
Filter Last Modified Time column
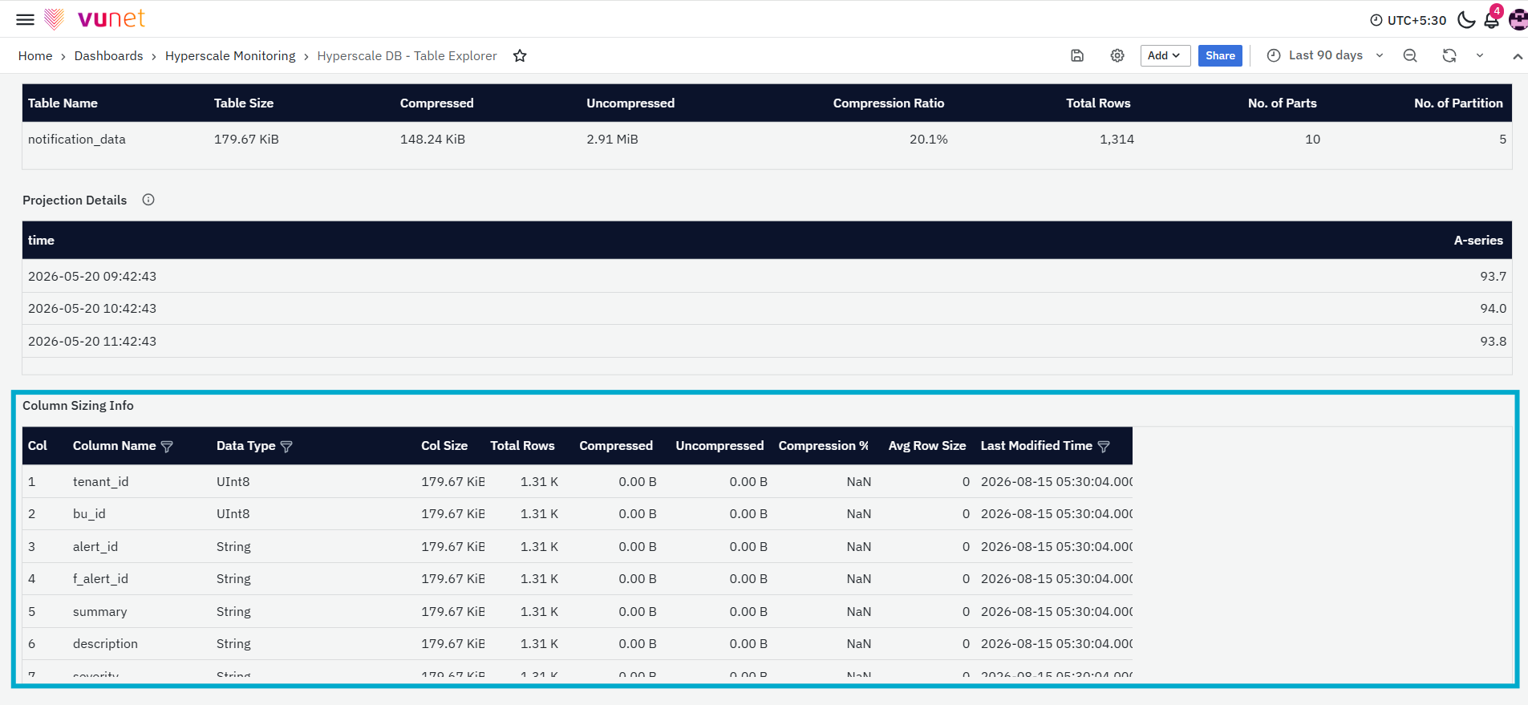(1104, 446)
